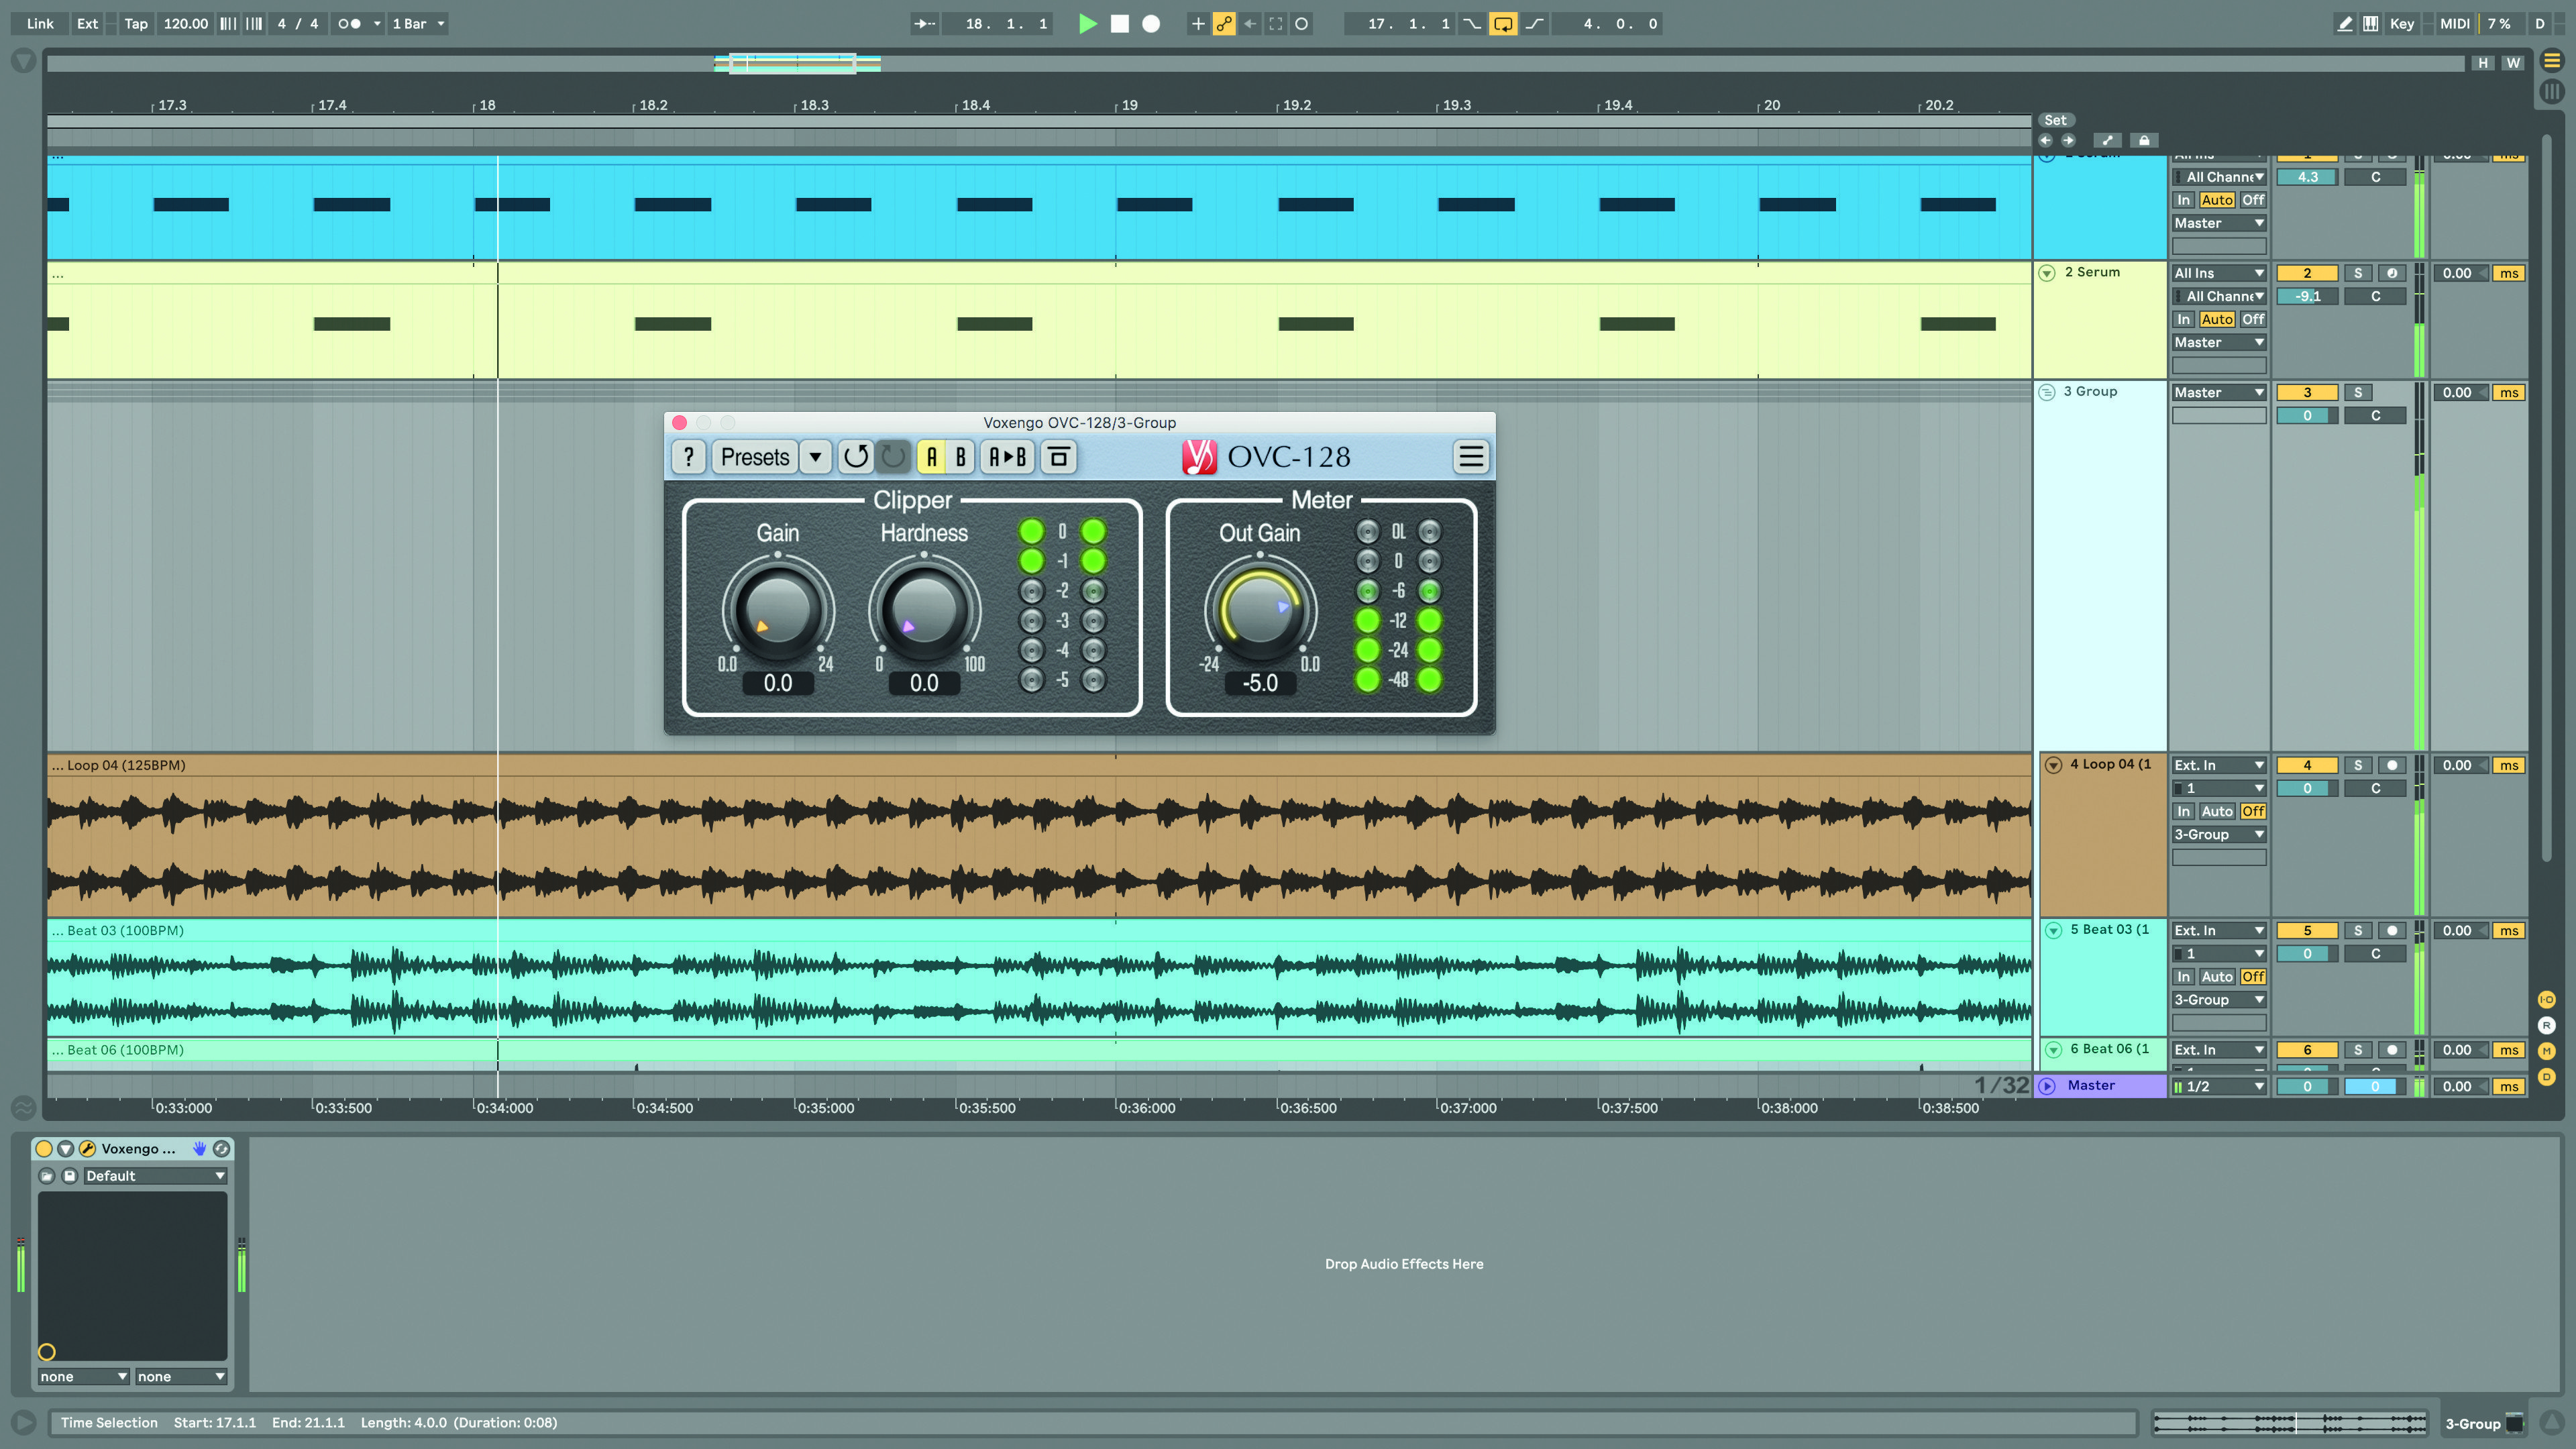This screenshot has height=1449, width=2576.
Task: Toggle the metronome
Action: [x=349, y=24]
